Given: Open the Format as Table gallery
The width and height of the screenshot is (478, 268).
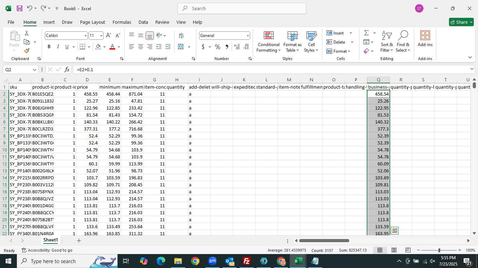Looking at the screenshot, I should pos(292,42).
